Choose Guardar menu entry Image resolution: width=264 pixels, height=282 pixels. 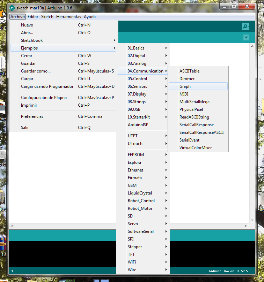(63, 63)
